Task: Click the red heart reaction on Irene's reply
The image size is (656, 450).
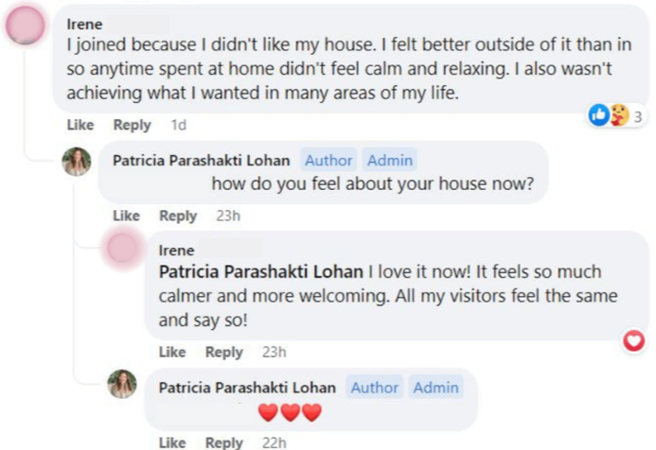Action: click(634, 340)
